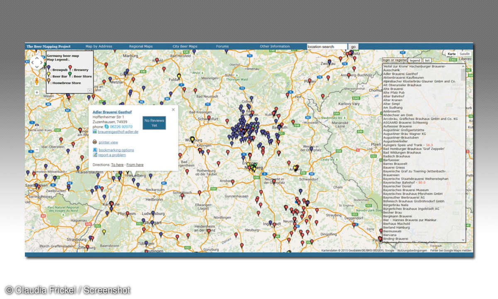Screen dimensions: 498x299
Task: Click the go search button
Action: [353, 47]
